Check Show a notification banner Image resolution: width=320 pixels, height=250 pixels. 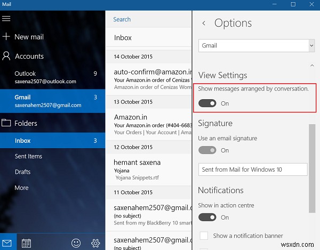point(204,236)
